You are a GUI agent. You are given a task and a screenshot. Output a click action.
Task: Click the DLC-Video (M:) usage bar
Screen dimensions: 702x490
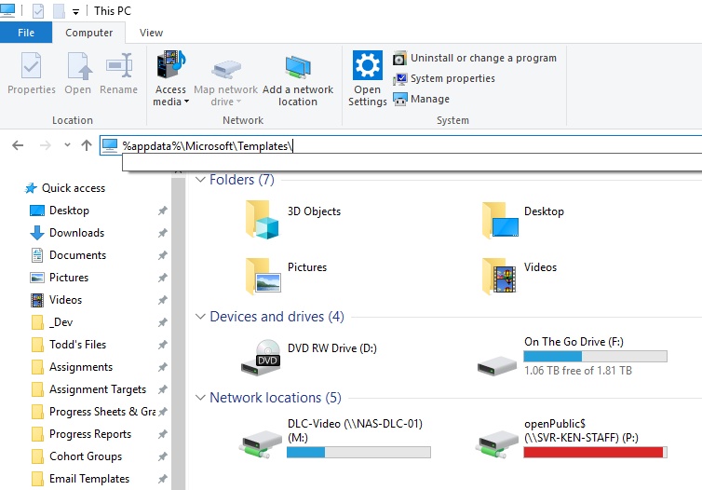(358, 452)
